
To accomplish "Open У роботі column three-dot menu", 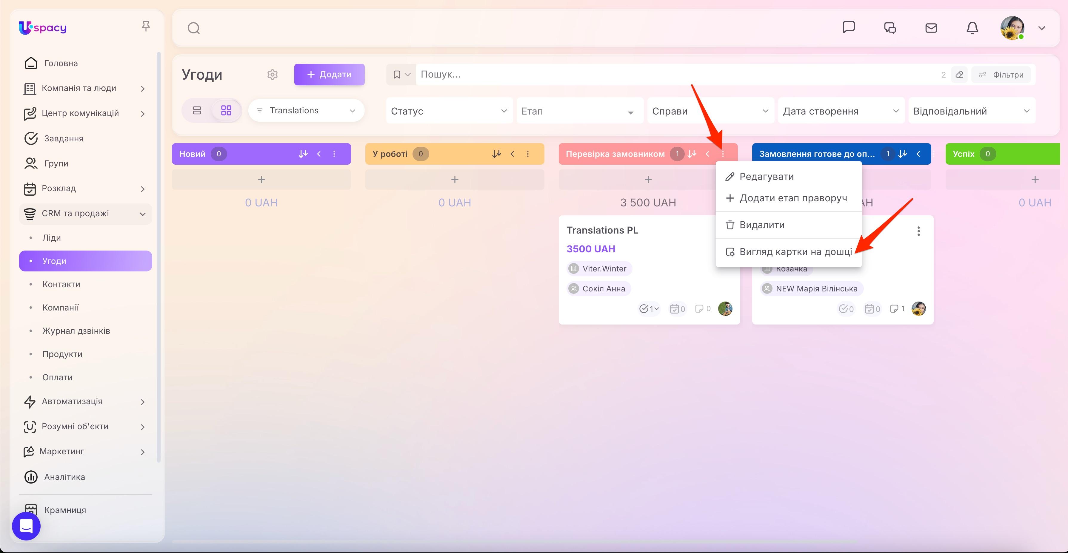I will (528, 154).
